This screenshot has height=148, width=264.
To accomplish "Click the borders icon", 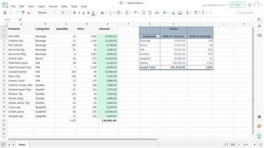I will pyautogui.click(x=110, y=13).
